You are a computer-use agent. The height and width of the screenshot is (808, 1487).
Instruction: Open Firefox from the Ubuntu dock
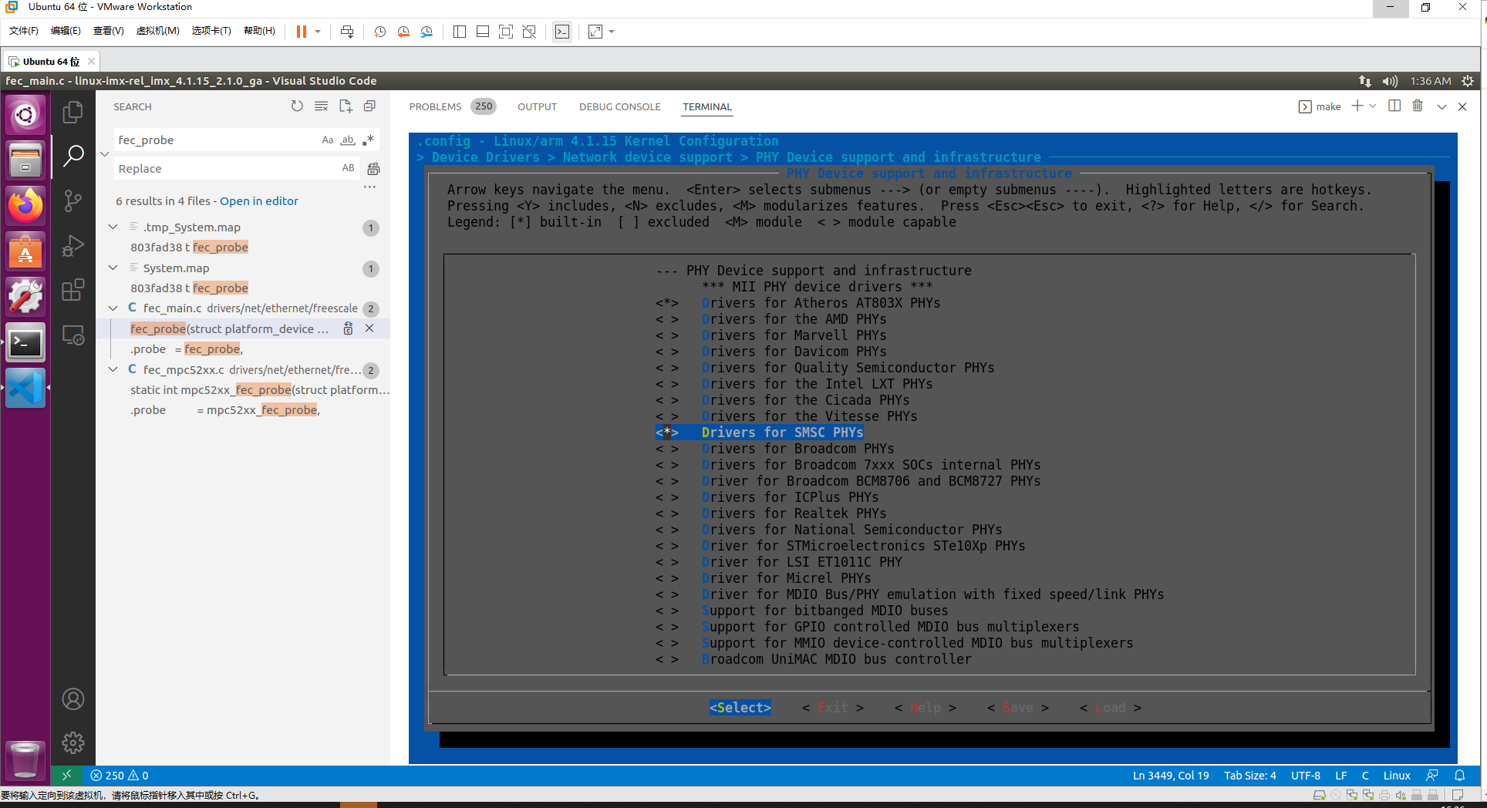click(25, 206)
